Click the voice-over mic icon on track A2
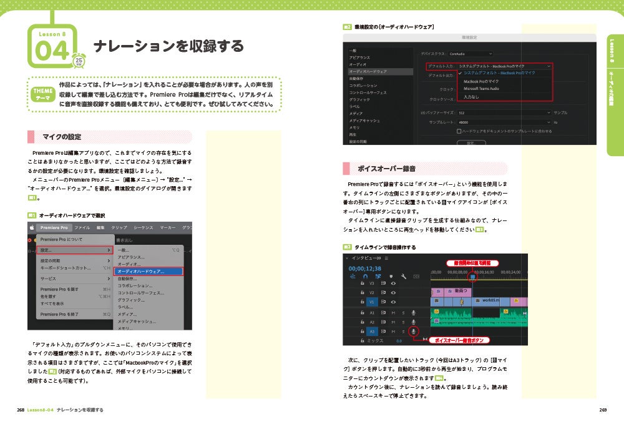This screenshot has height=424, width=624. tap(414, 322)
